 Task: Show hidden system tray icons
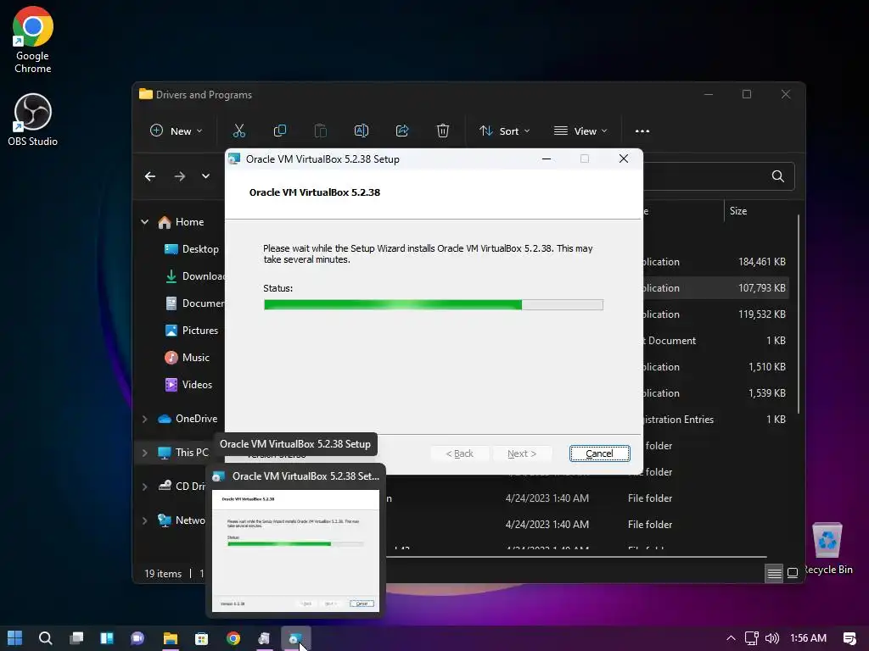pyautogui.click(x=731, y=638)
